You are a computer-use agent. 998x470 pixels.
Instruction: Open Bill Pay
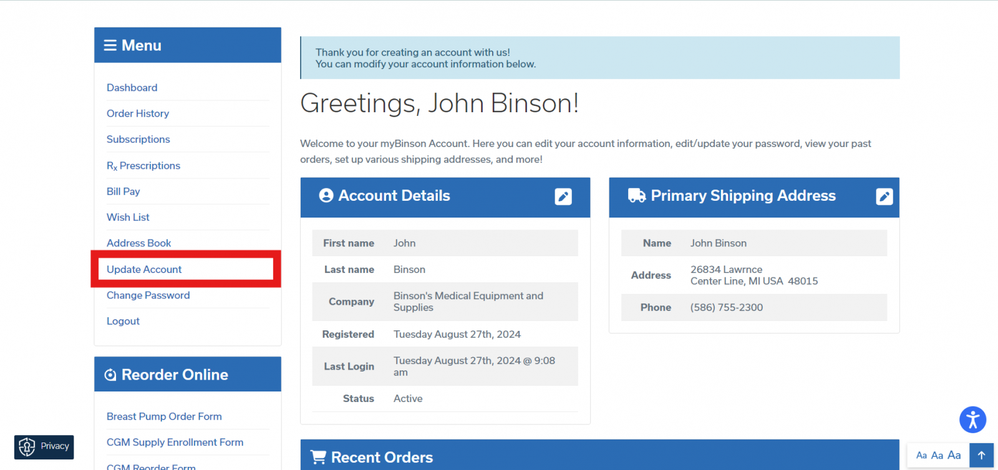[123, 191]
